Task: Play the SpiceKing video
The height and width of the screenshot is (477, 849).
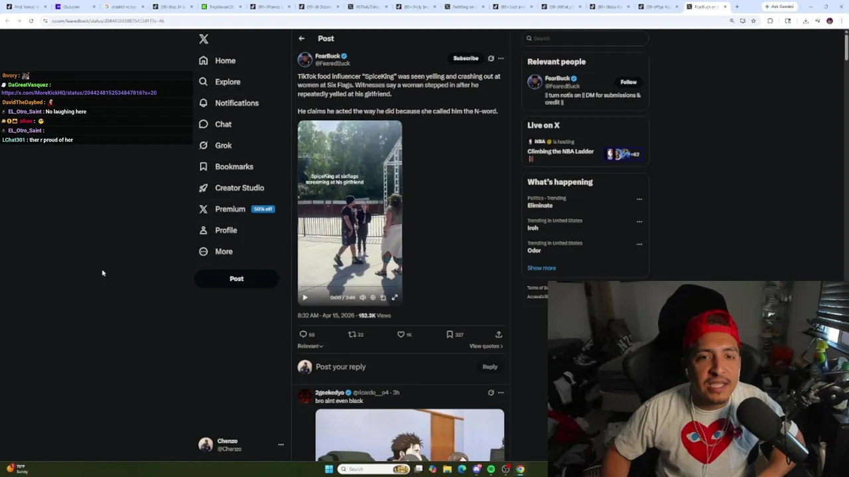Action: (304, 297)
